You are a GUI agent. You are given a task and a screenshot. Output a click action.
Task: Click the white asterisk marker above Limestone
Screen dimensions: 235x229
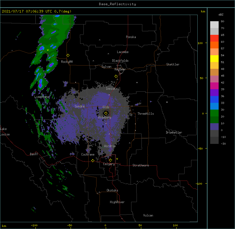42,94
